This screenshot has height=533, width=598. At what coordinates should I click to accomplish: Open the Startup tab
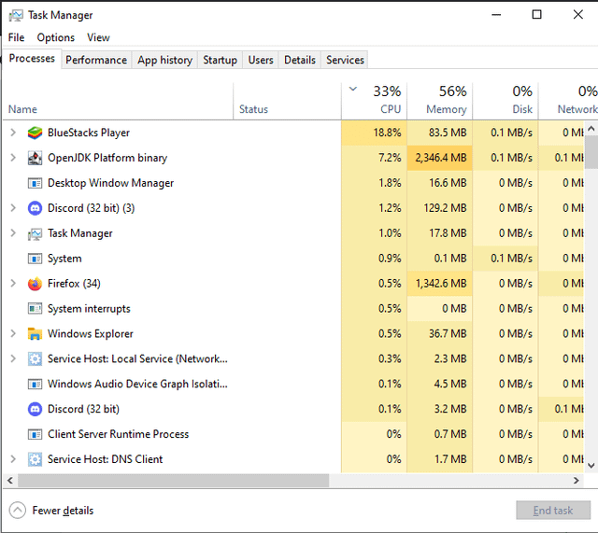coord(220,60)
